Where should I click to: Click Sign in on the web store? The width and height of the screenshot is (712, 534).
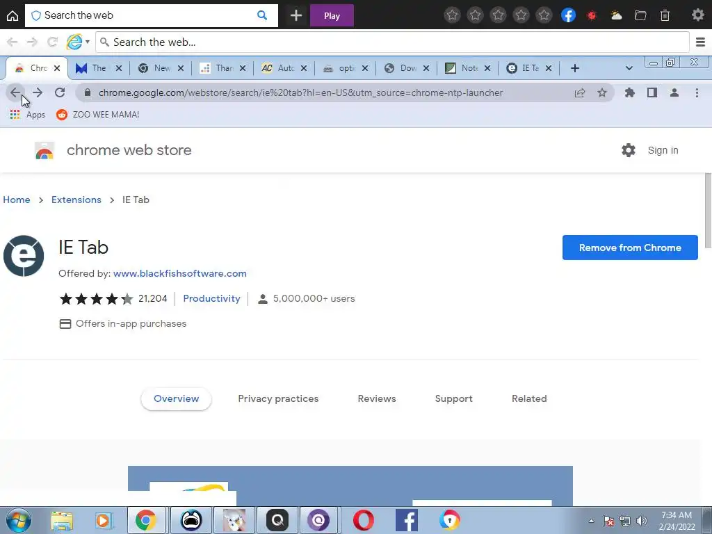coord(663,150)
